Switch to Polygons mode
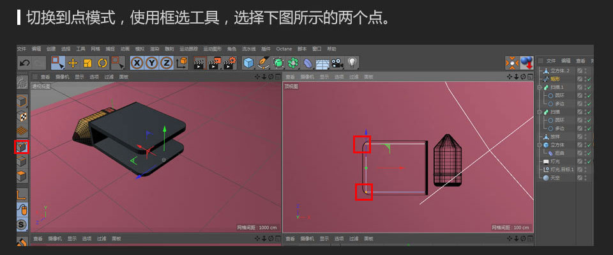The image size is (613, 255). pos(22,176)
